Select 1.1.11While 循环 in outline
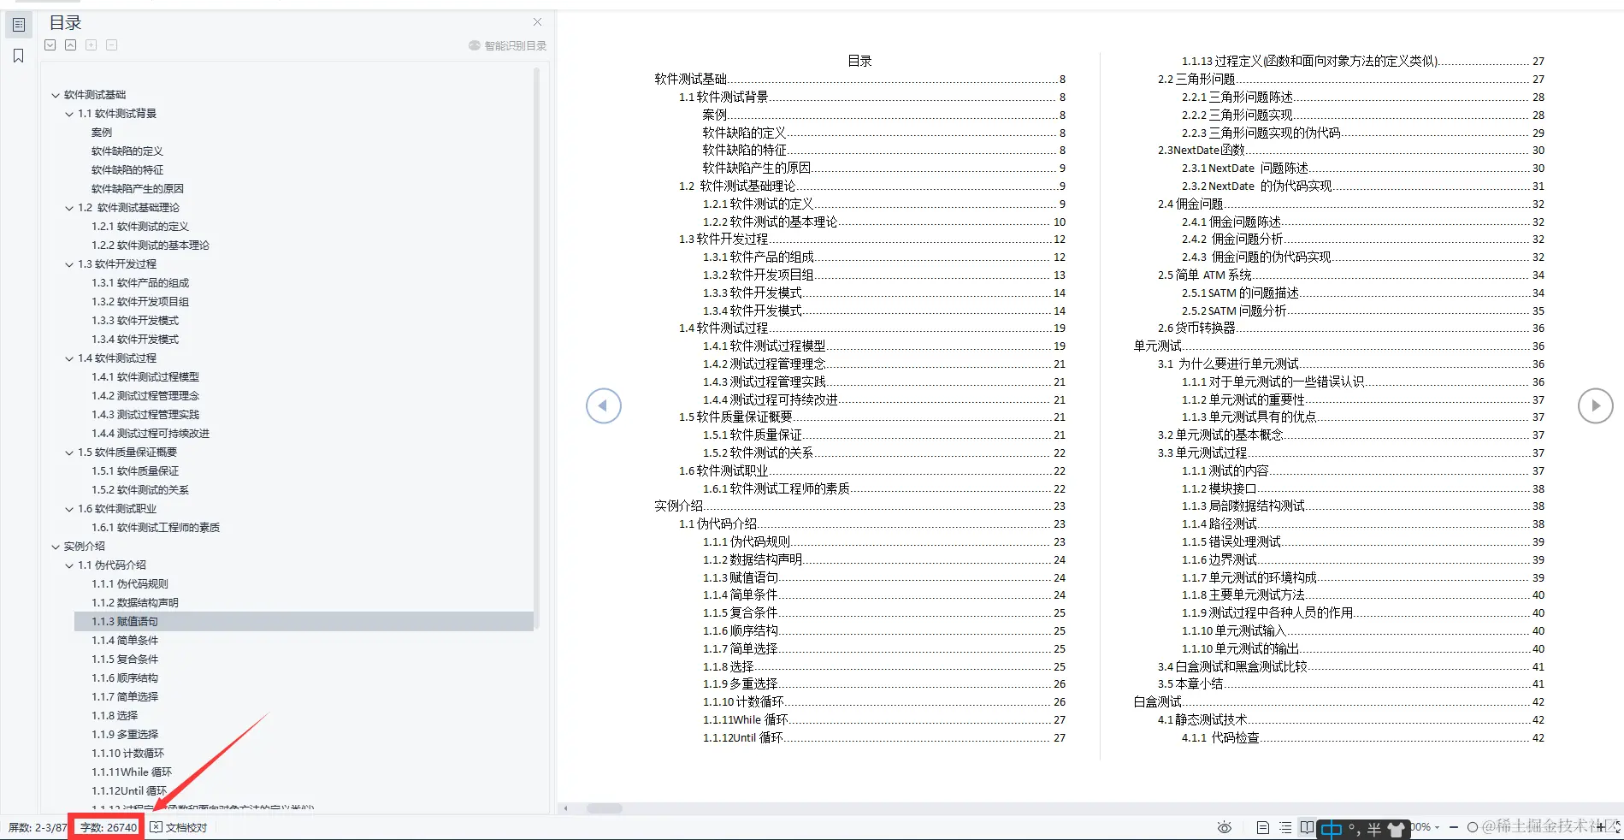The width and height of the screenshot is (1624, 840). [x=132, y=772]
